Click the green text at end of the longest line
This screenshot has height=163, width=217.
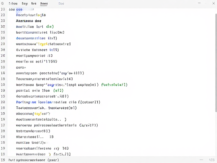tap(114, 85)
